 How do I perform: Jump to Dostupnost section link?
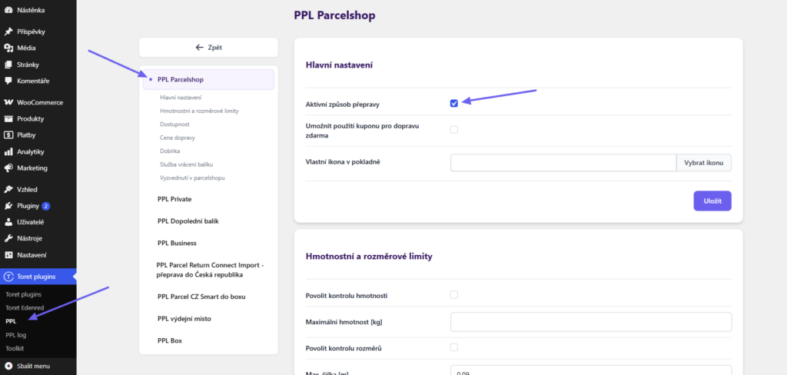point(174,124)
